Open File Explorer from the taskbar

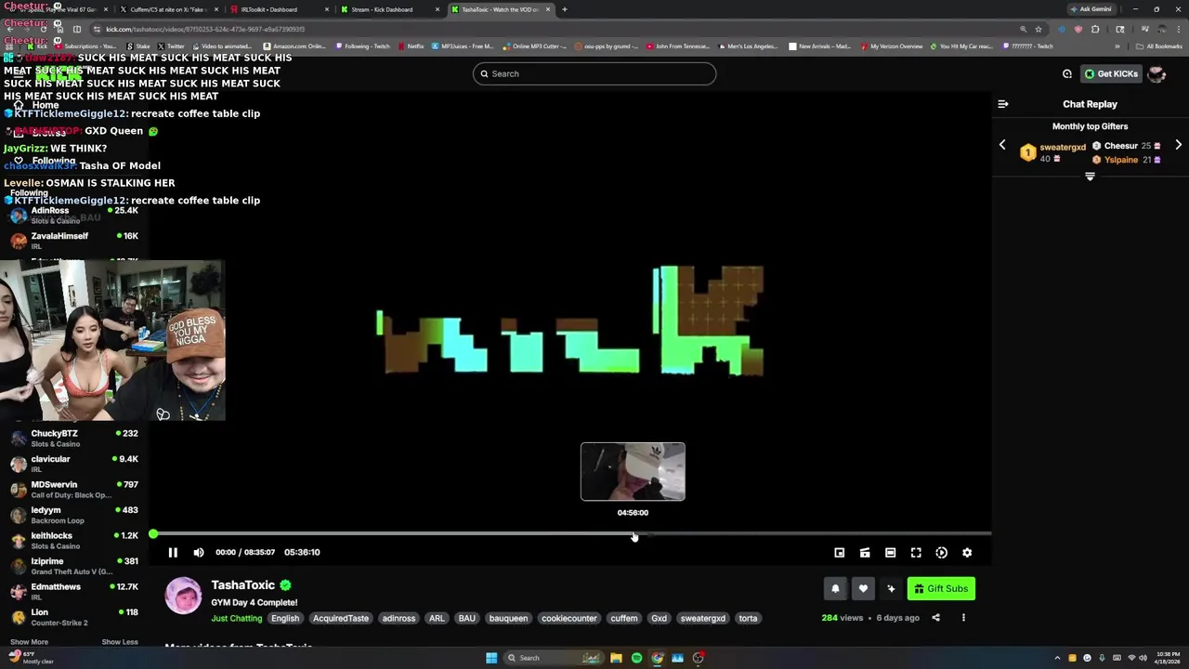616,658
